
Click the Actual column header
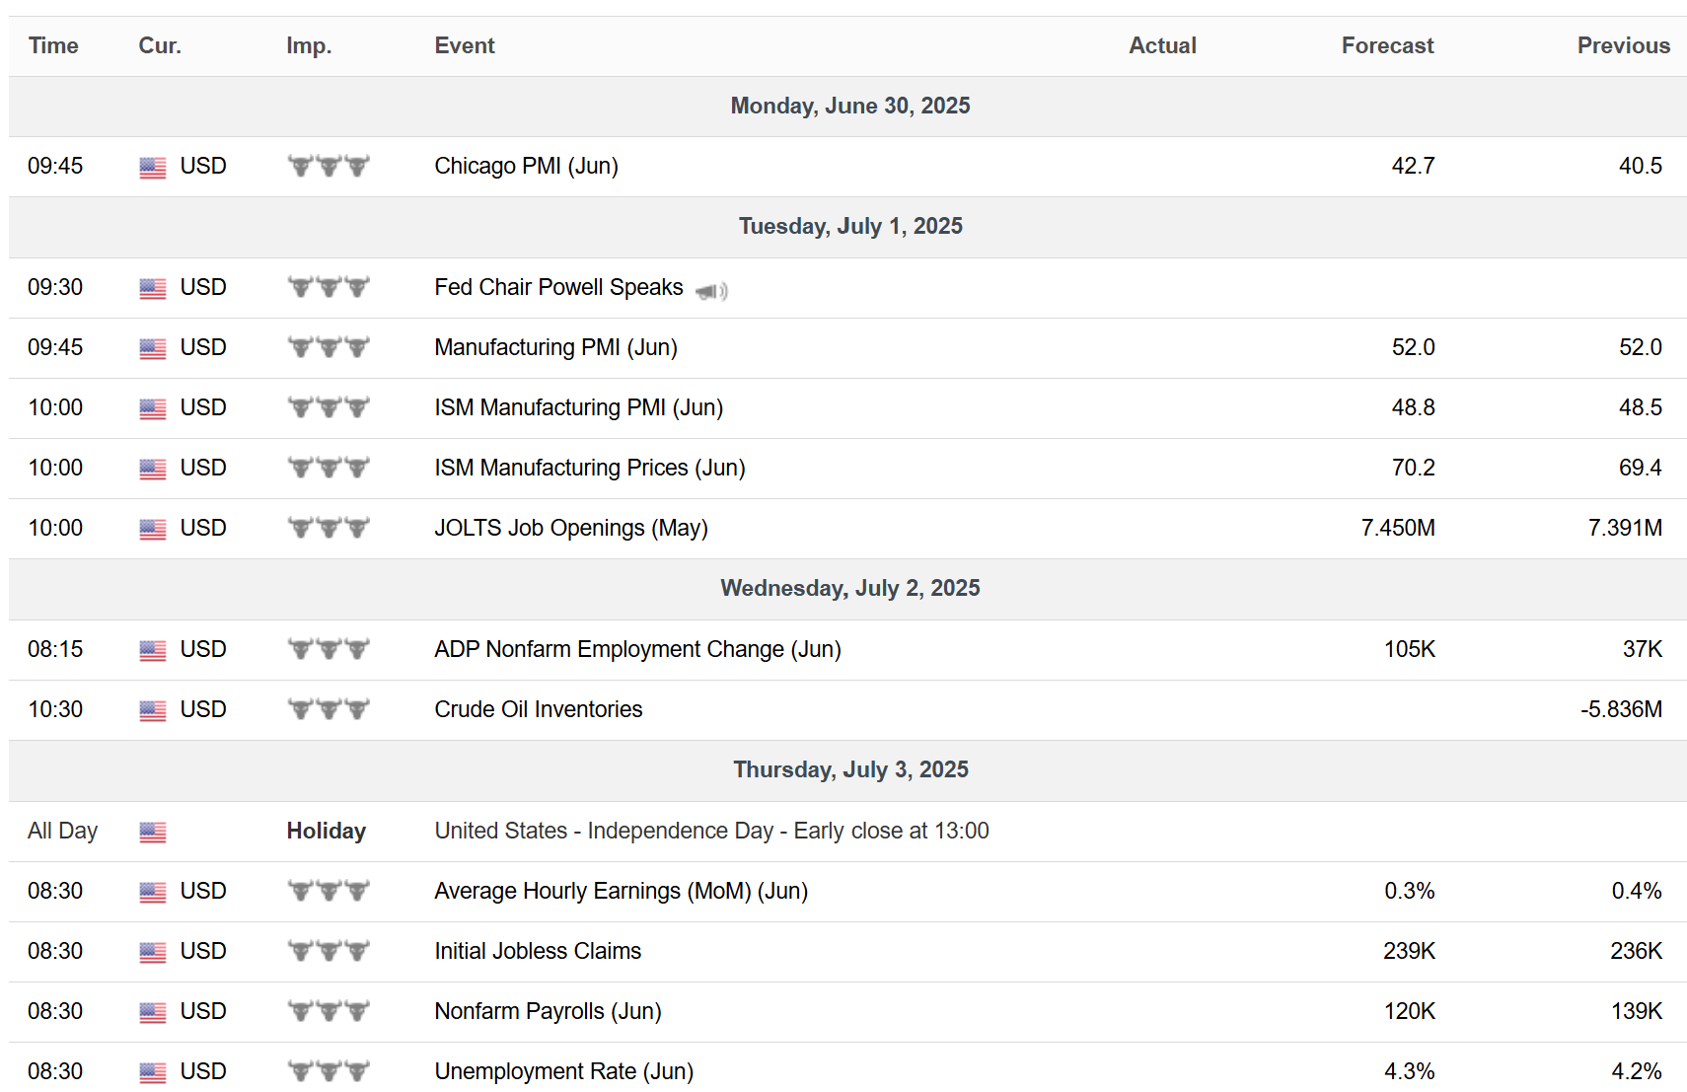(1162, 45)
